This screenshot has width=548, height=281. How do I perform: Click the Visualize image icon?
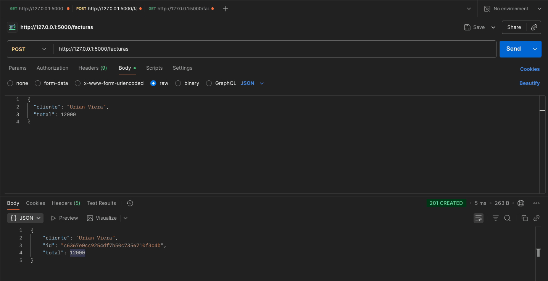pos(90,218)
